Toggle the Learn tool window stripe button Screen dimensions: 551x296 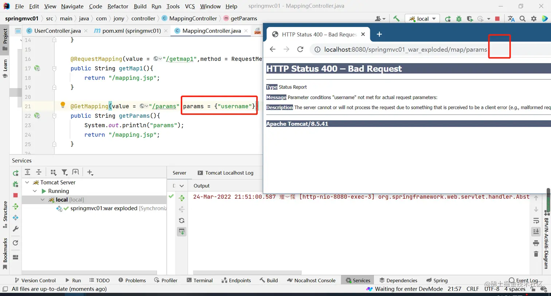coord(5,69)
